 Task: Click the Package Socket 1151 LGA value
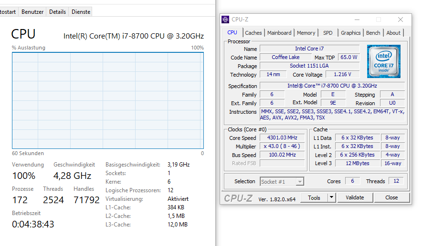pos(309,66)
